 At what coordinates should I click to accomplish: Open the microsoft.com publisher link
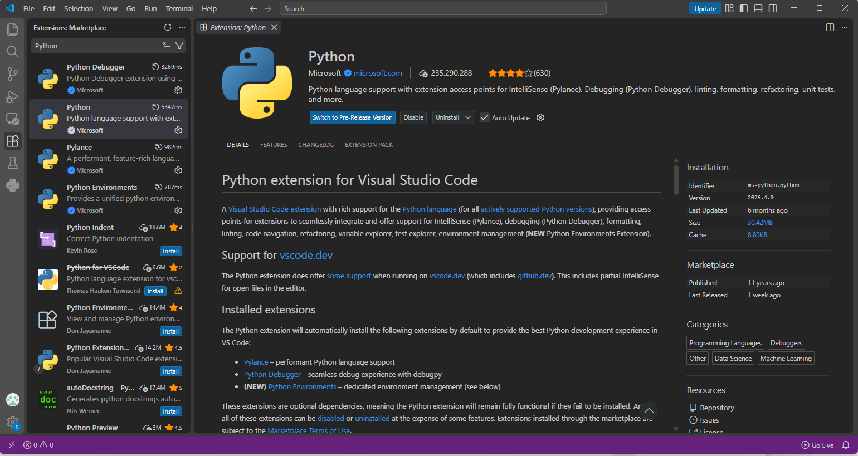tap(378, 73)
